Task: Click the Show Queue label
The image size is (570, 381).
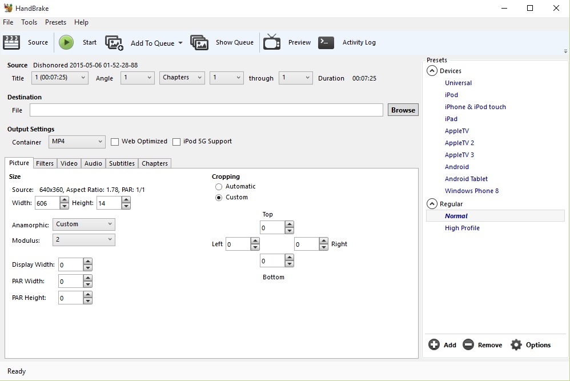Action: coord(235,42)
